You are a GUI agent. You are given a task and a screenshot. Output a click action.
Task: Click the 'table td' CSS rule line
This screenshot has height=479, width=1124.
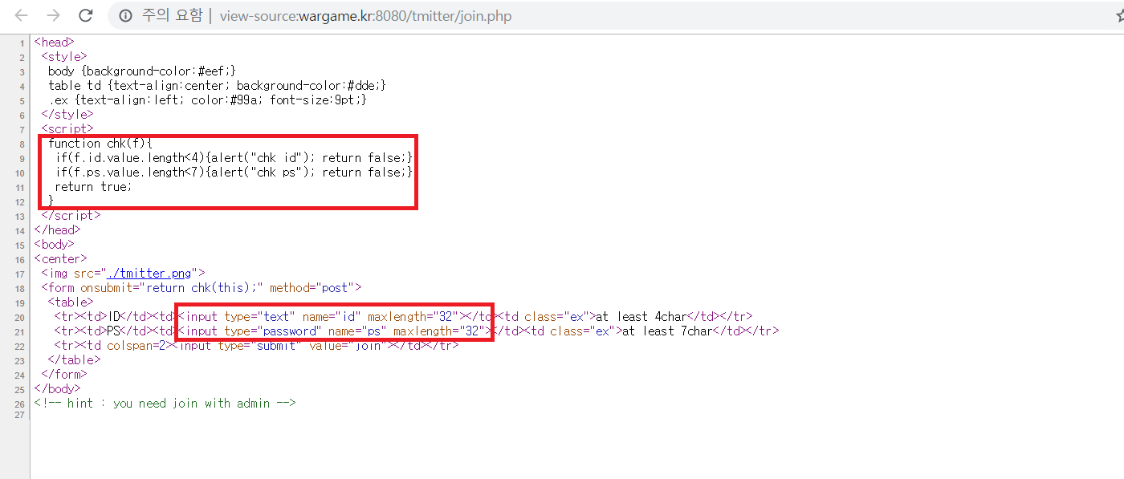(x=218, y=85)
